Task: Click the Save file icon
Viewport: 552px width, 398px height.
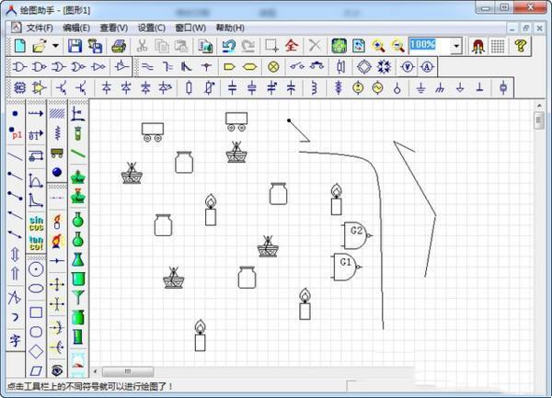Action: click(x=75, y=45)
